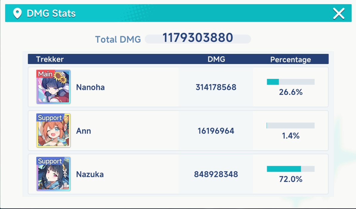Viewport: 356px width, 209px height.
Task: Click Nanoha's 26.6% damage bar
Action: (x=291, y=82)
